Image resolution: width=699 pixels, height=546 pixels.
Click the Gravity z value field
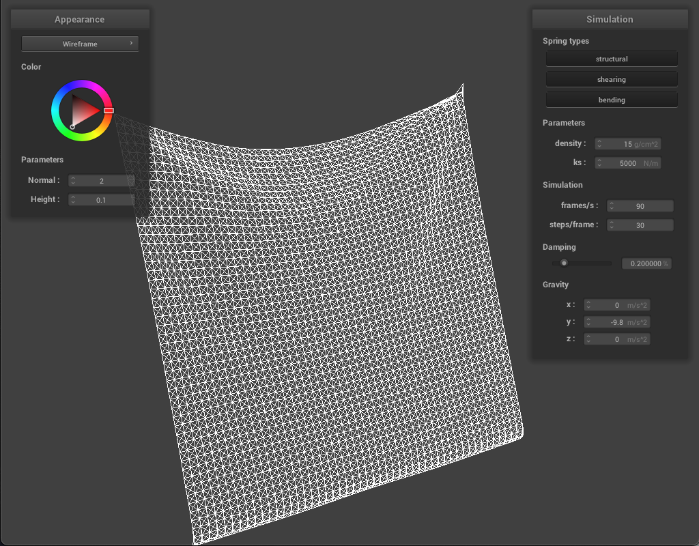coord(617,339)
